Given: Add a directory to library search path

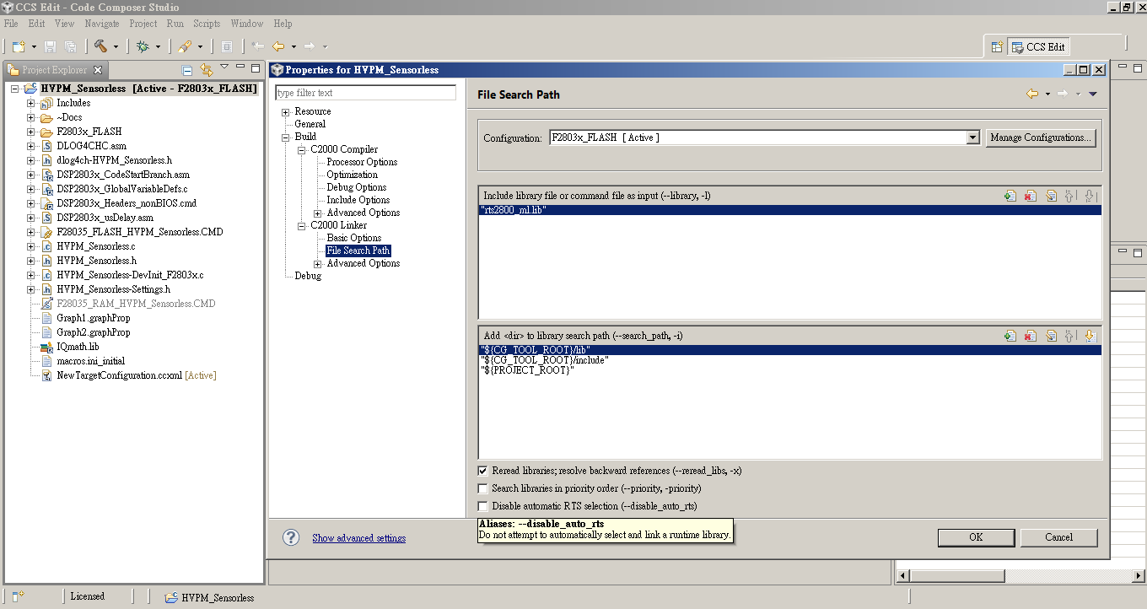Looking at the screenshot, I should (x=1010, y=336).
